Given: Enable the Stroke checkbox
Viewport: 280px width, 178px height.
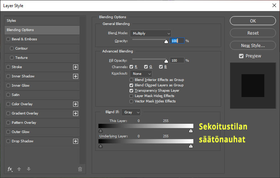Looking at the screenshot, I should 8,67.
